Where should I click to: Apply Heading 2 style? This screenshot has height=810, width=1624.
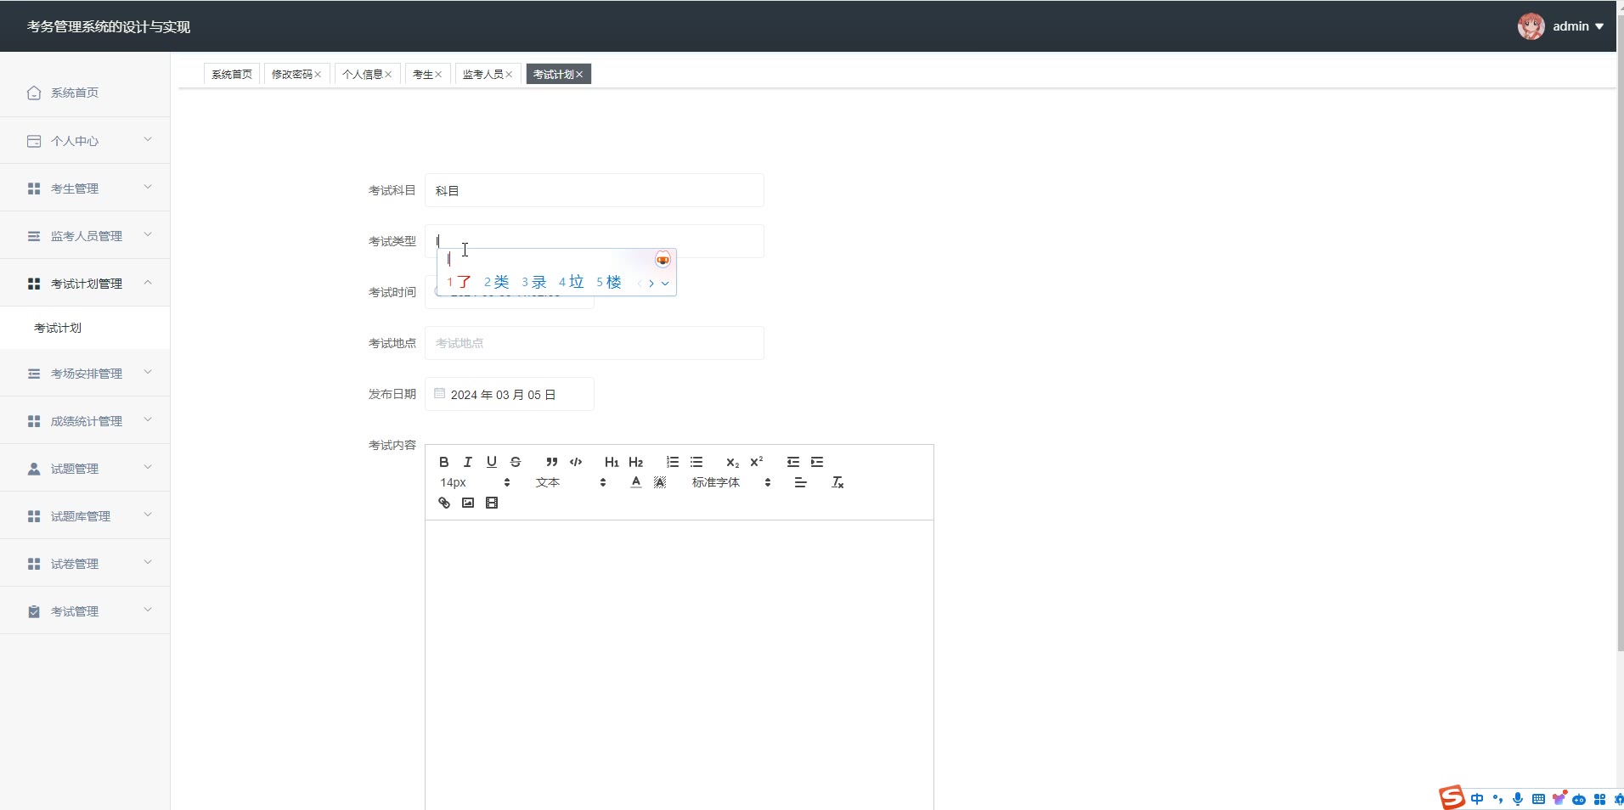click(x=635, y=462)
